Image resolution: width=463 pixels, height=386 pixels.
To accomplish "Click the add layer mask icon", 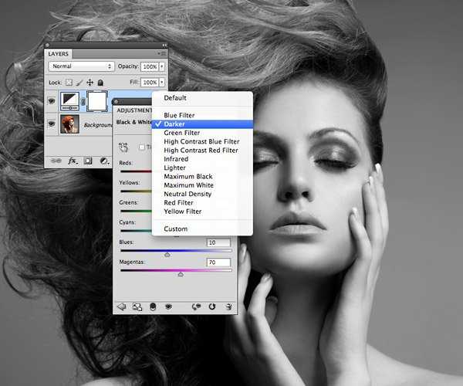I will 88,161.
